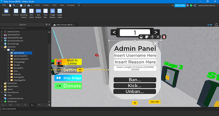Add a Scrolling Frame element
219x116 pixels.
[x=23, y=13]
